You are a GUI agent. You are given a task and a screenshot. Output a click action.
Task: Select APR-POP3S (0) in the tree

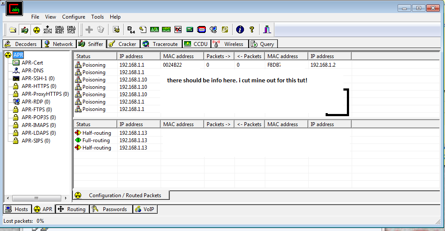[39, 117]
